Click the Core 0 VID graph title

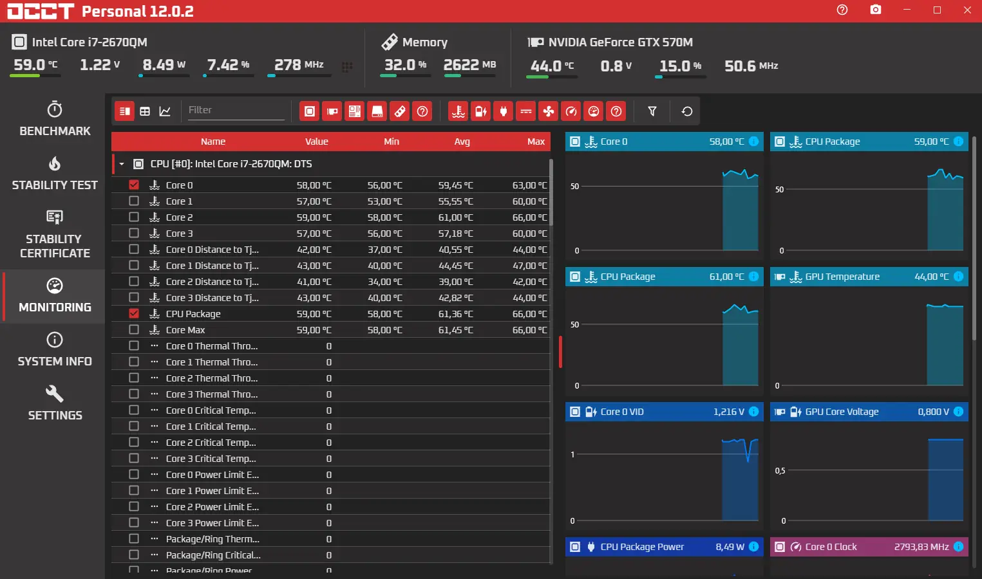tap(622, 412)
